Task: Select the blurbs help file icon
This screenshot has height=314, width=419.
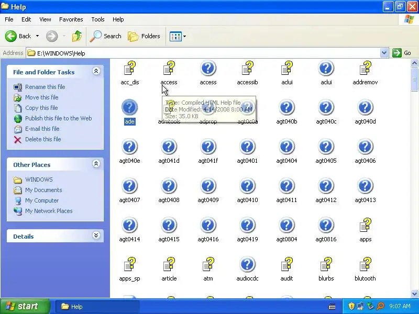Action: click(326, 264)
